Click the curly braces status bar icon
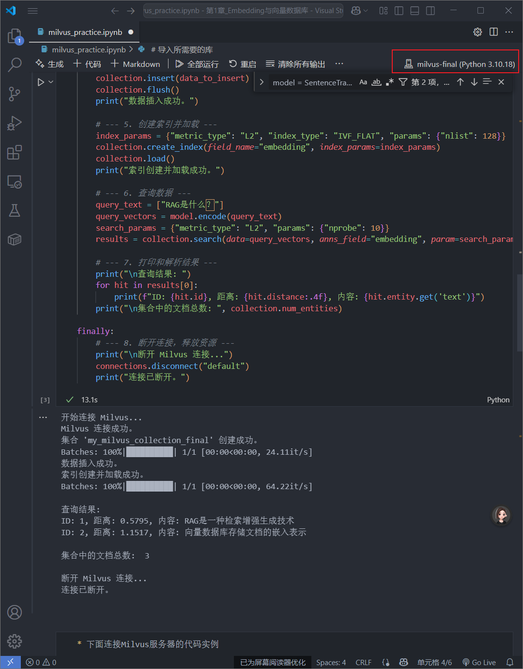Image resolution: width=523 pixels, height=669 pixels. click(386, 662)
